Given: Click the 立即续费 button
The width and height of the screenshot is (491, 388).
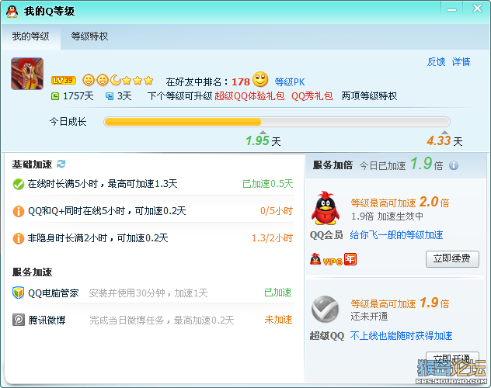Looking at the screenshot, I should tap(452, 259).
